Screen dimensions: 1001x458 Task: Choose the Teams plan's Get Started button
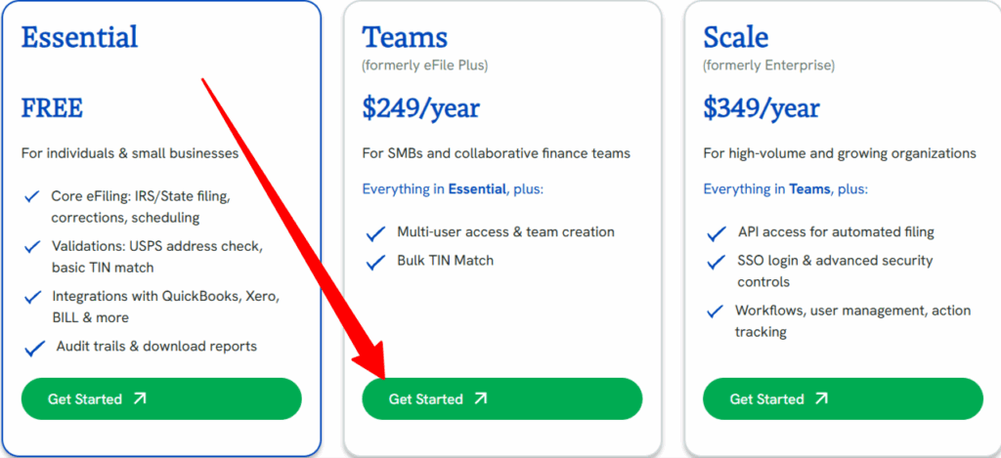pyautogui.click(x=502, y=398)
